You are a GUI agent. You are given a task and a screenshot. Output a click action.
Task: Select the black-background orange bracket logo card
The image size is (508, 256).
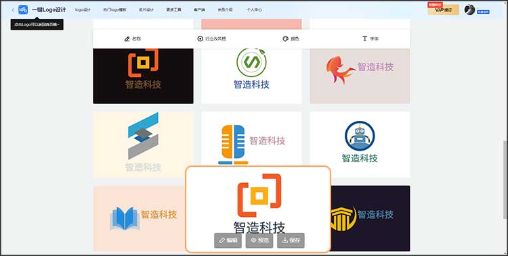pos(143,76)
